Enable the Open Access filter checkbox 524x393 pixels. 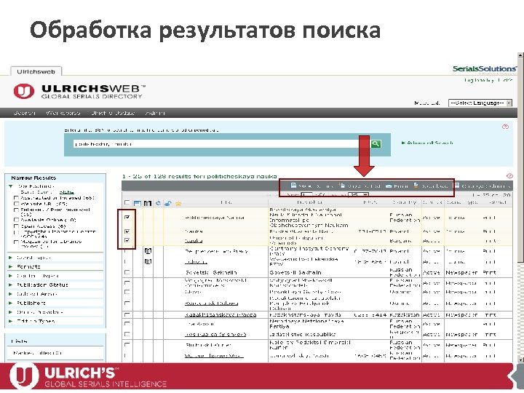click(16, 226)
